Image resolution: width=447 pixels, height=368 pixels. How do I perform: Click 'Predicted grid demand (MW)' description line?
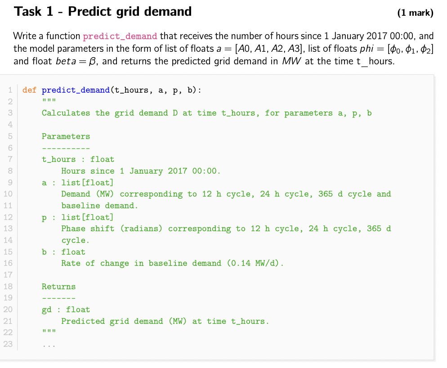coord(165,321)
